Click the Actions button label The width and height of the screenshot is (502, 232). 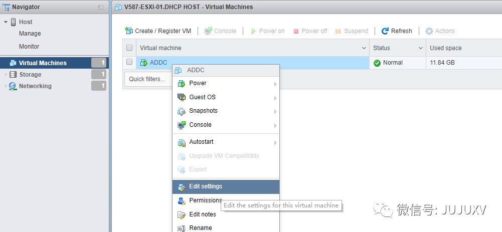[445, 31]
